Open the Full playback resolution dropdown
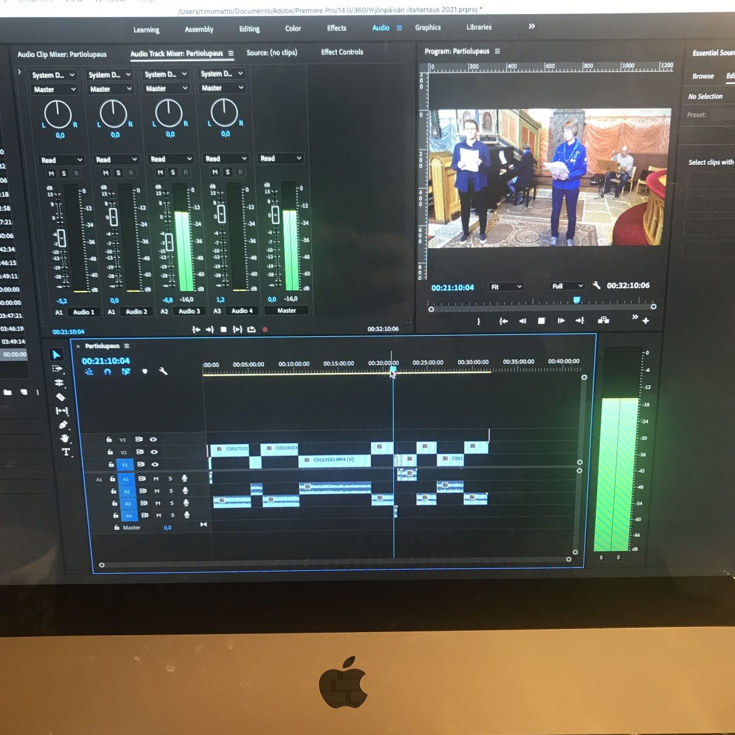The height and width of the screenshot is (735, 735). (x=567, y=286)
